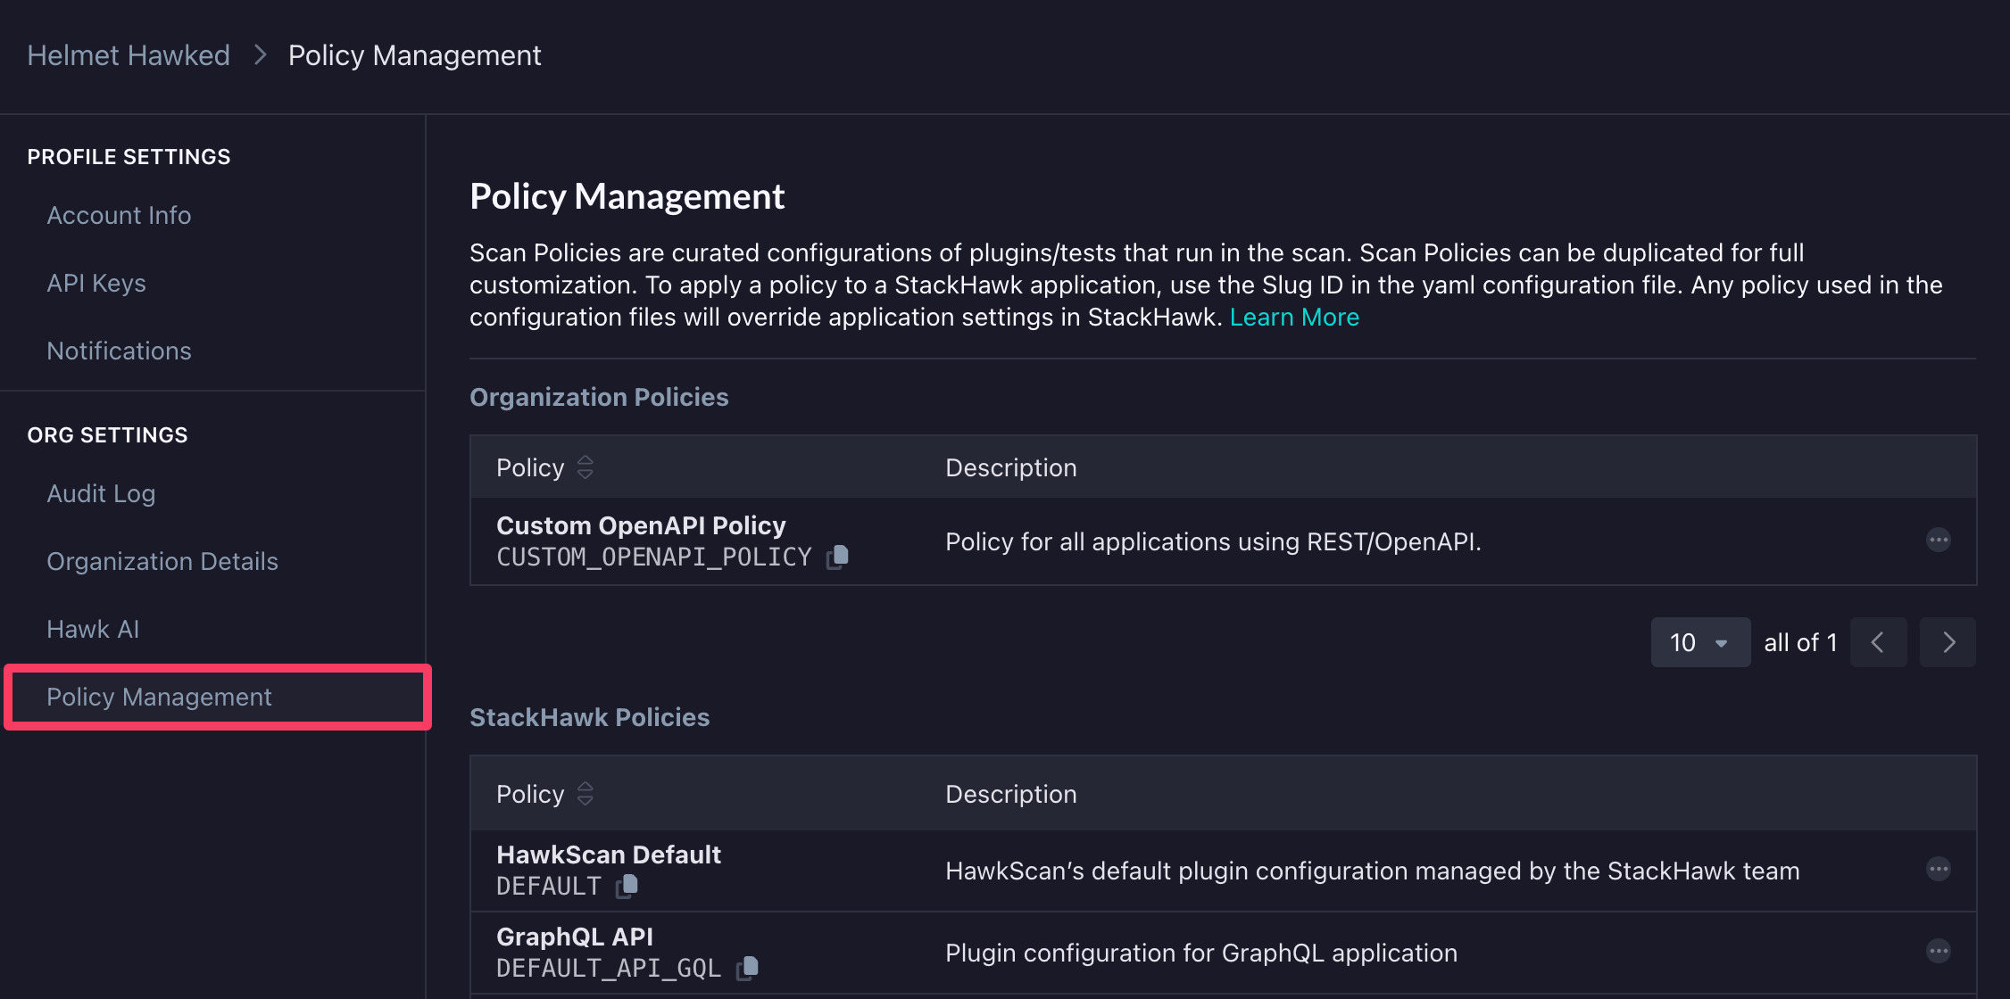Open the rows-per-page dropdown showing 10

click(1700, 642)
